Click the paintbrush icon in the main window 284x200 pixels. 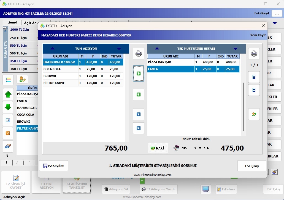(275, 172)
